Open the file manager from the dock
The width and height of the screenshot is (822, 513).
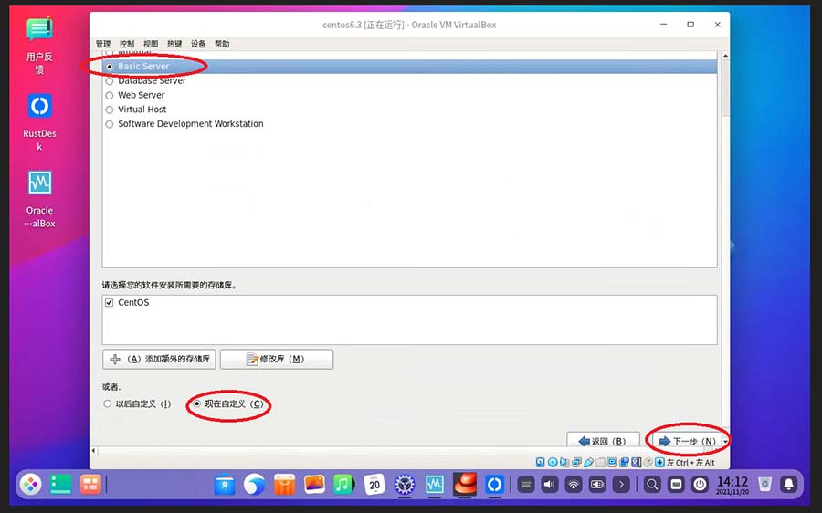click(225, 484)
